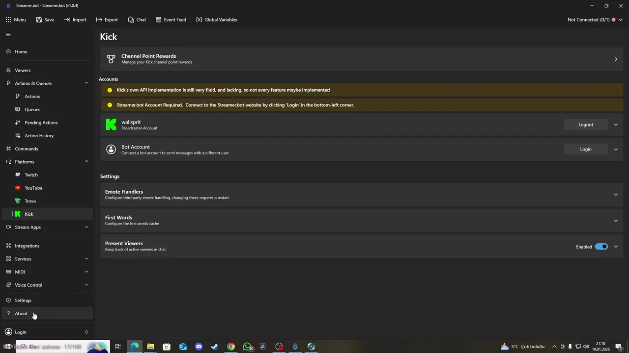Expand the Services section

click(x=86, y=259)
